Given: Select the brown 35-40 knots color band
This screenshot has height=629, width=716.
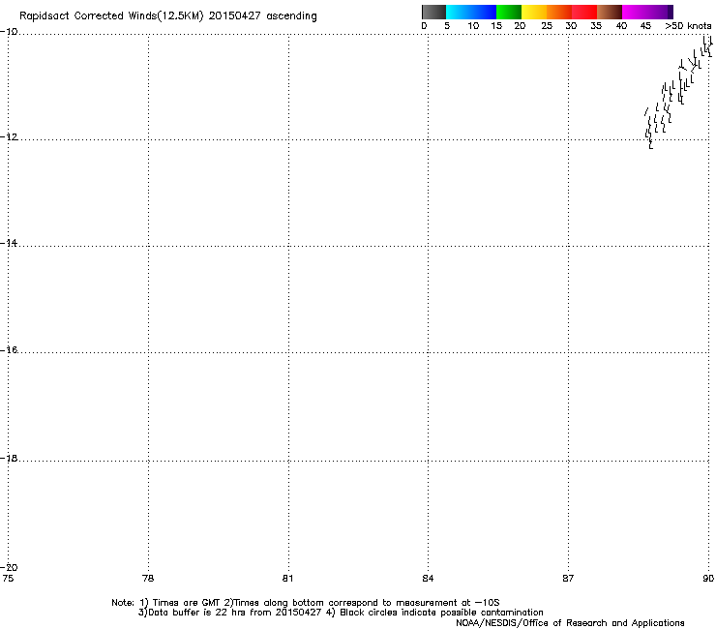Looking at the screenshot, I should (610, 12).
